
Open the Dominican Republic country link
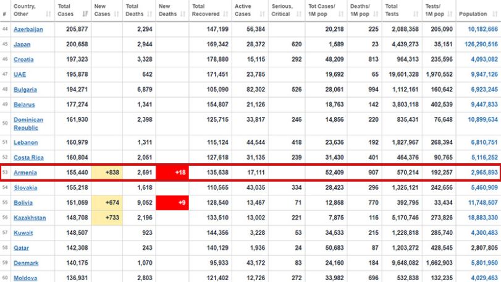point(28,124)
